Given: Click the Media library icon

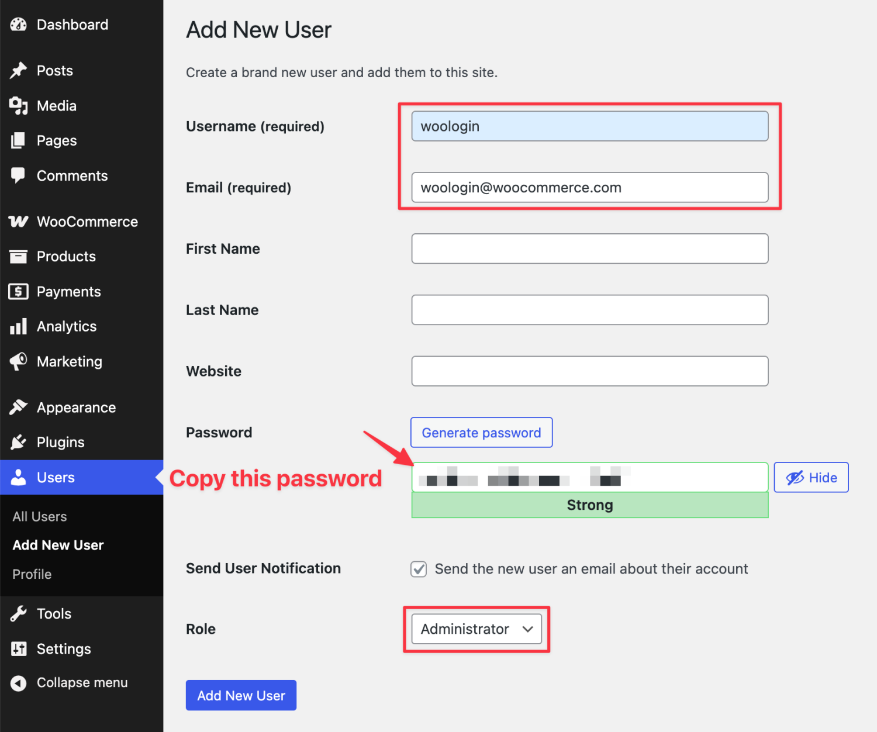Looking at the screenshot, I should coord(18,106).
